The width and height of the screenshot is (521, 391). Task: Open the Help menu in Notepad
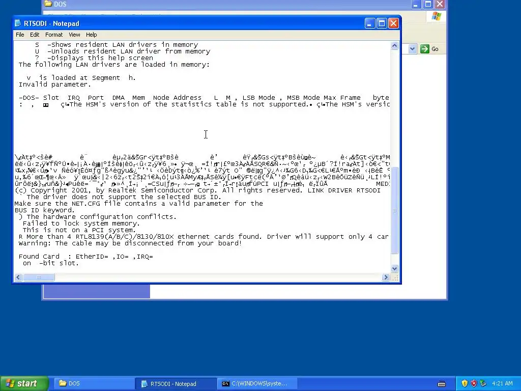click(92, 35)
